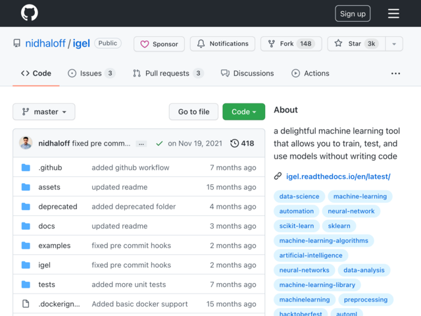The width and height of the screenshot is (421, 316).
Task: Click the folder icon for igel
Action: [26, 265]
